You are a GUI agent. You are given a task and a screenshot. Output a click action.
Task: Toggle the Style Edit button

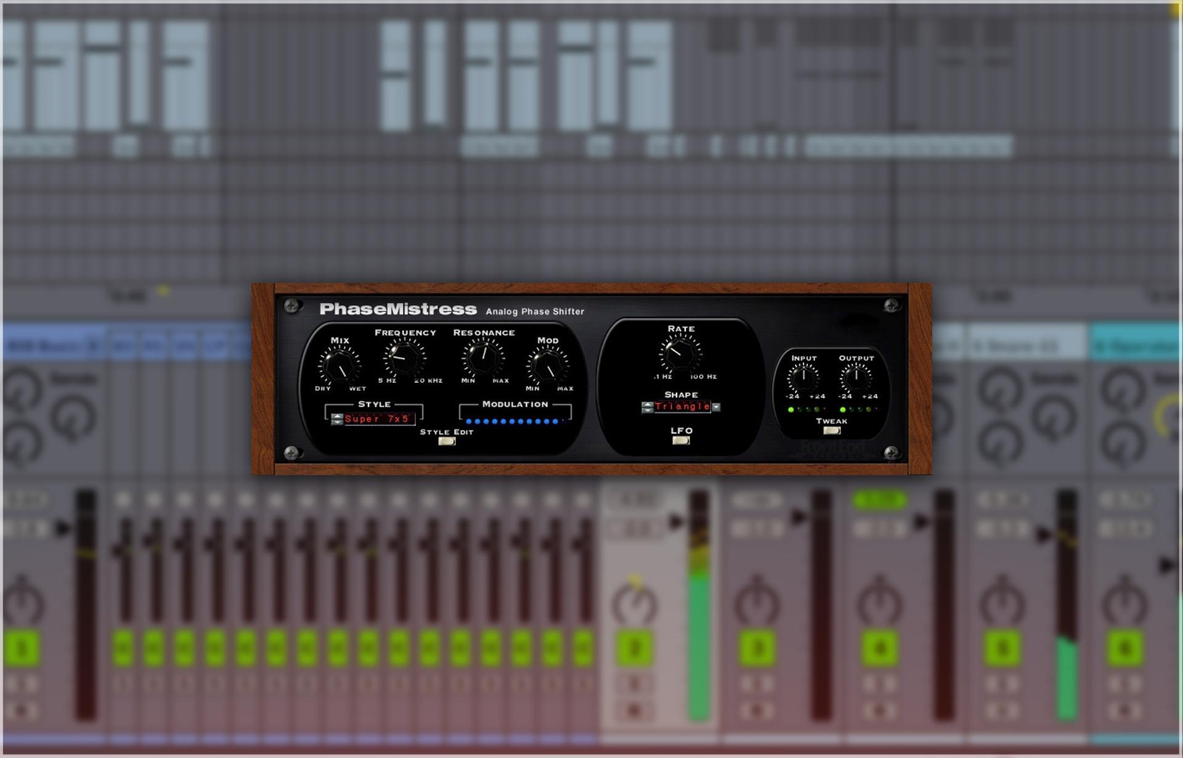tap(447, 441)
